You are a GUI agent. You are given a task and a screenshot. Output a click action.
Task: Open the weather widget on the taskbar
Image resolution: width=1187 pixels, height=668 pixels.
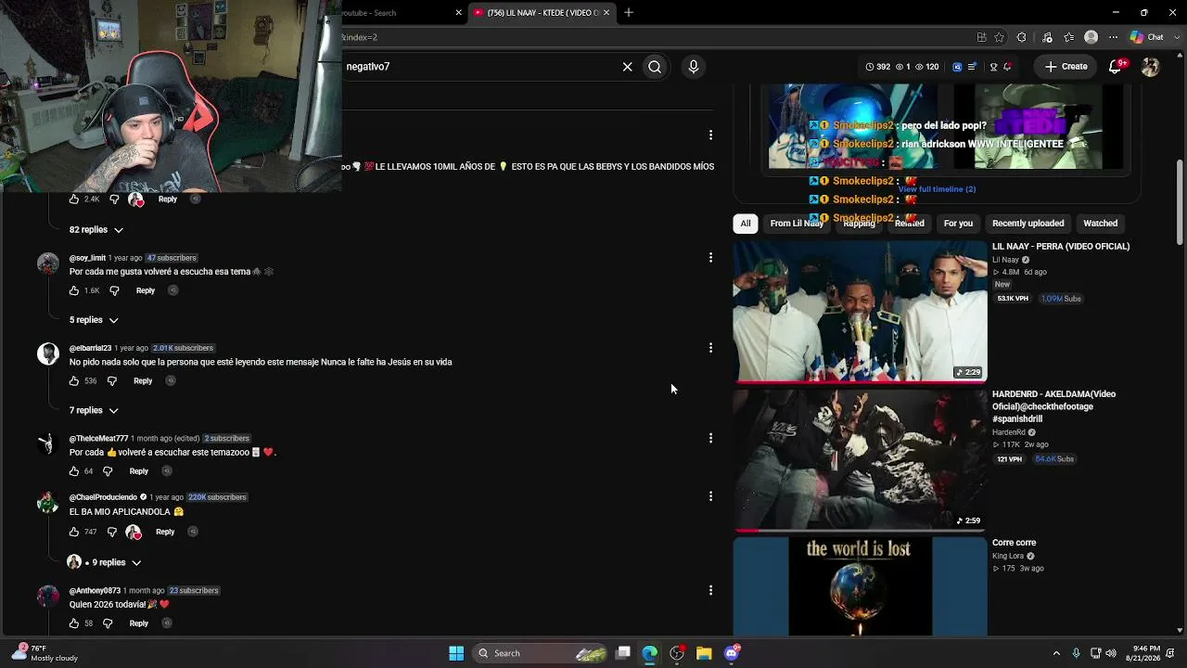point(45,653)
